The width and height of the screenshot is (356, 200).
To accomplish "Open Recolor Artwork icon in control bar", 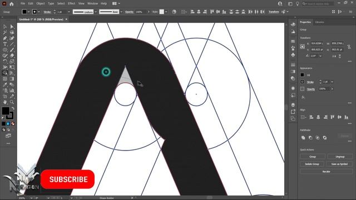I will tap(174, 12).
